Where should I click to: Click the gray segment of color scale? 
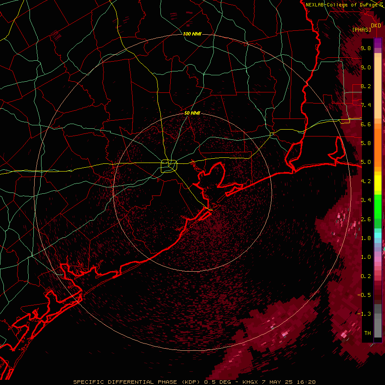point(378,320)
